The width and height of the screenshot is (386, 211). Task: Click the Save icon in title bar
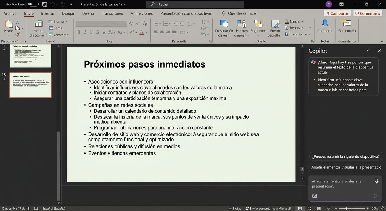click(x=44, y=4)
